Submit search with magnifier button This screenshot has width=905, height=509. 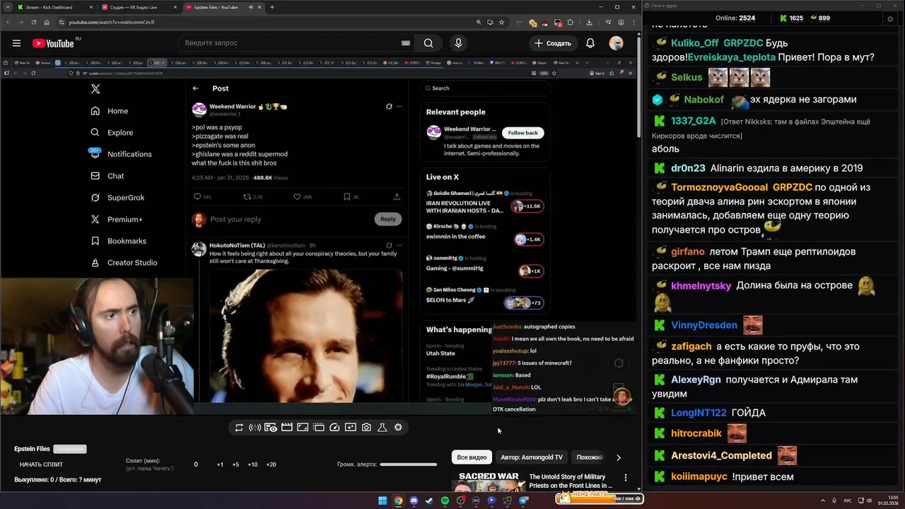pos(428,43)
